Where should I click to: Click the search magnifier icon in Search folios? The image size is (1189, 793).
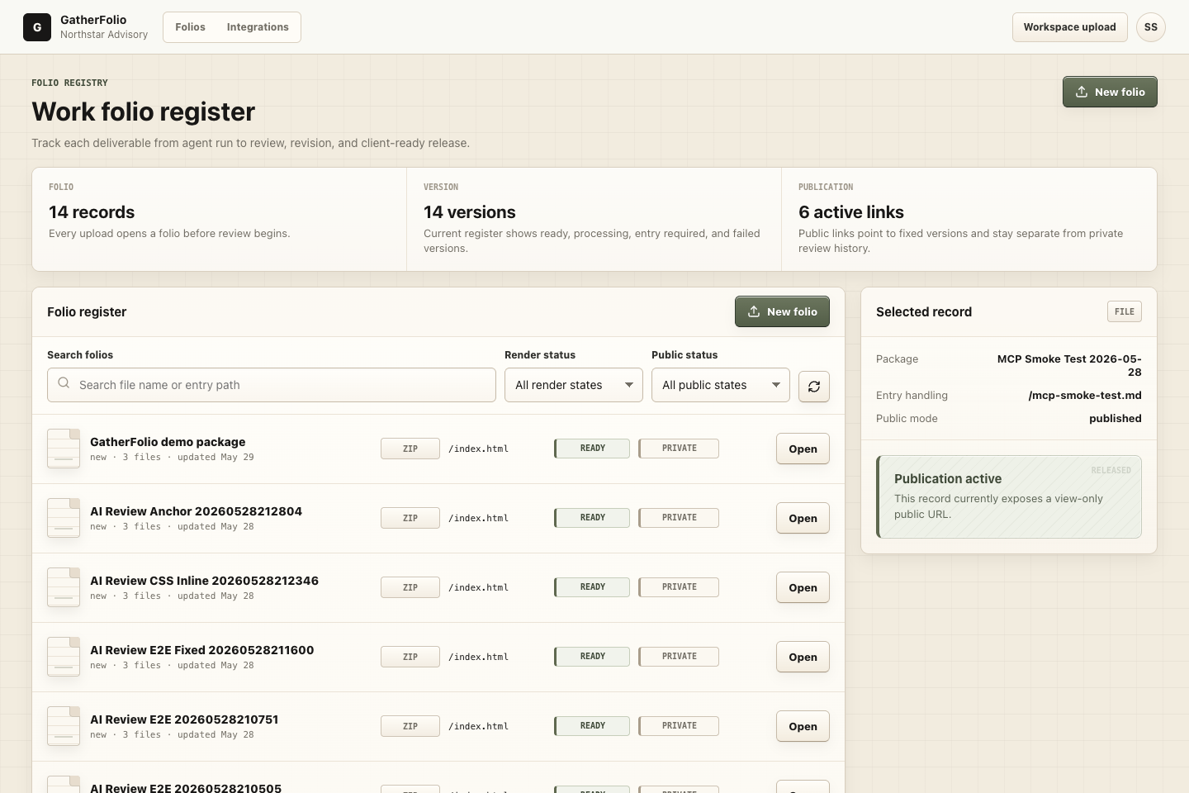64,383
